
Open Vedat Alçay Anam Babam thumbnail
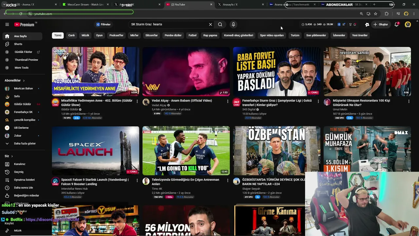click(186, 71)
